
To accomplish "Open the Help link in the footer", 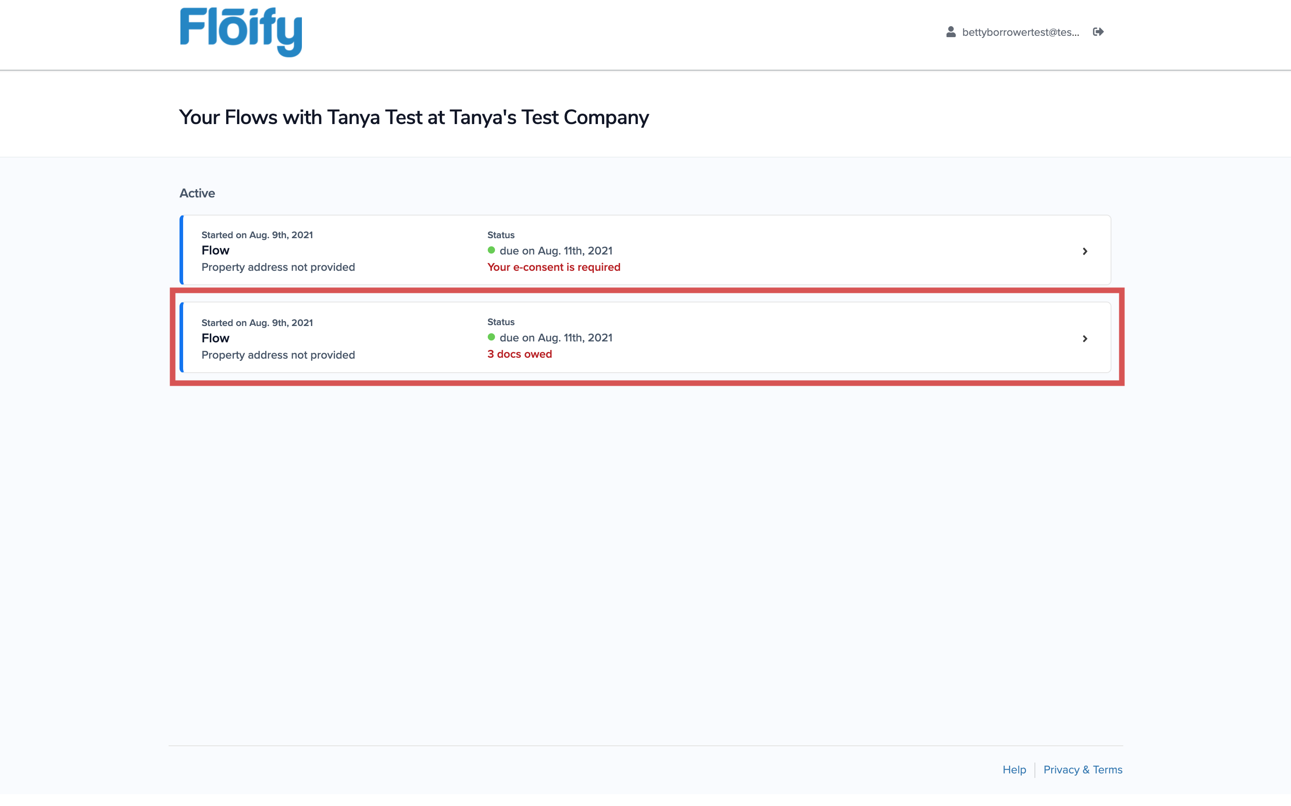I will (x=1014, y=769).
